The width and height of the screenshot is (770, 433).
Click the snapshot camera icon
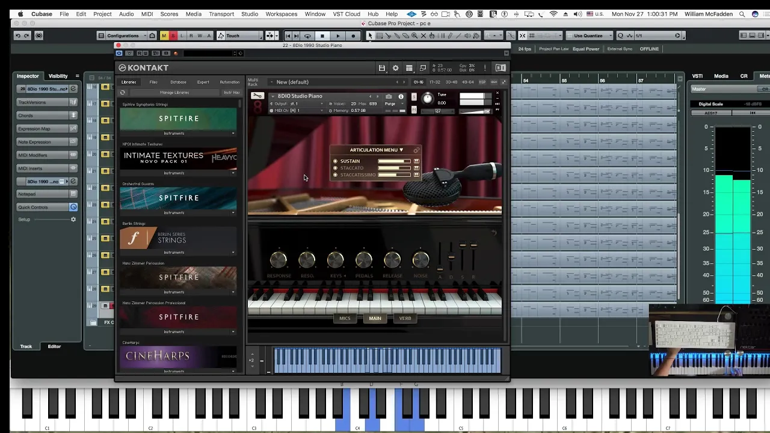[389, 96]
